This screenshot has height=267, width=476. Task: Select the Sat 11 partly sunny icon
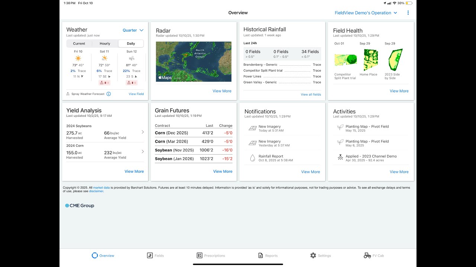coord(104,58)
